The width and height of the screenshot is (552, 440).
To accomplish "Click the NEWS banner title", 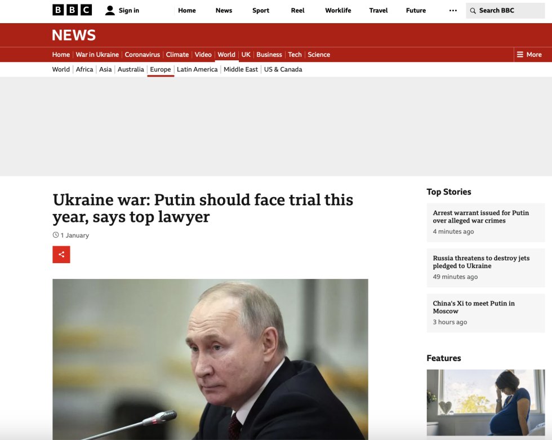I will [74, 35].
